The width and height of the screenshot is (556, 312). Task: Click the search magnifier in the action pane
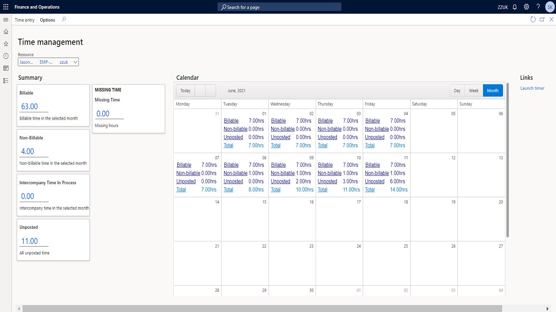pos(64,19)
